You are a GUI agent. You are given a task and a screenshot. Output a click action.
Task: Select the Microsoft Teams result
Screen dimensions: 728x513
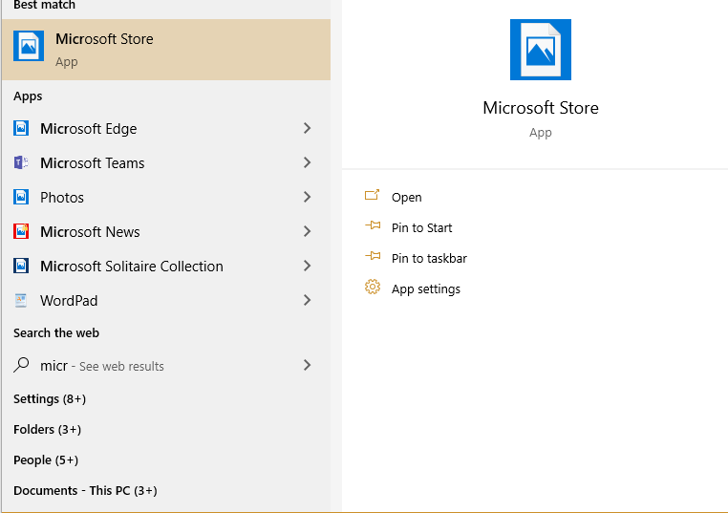[x=166, y=162]
